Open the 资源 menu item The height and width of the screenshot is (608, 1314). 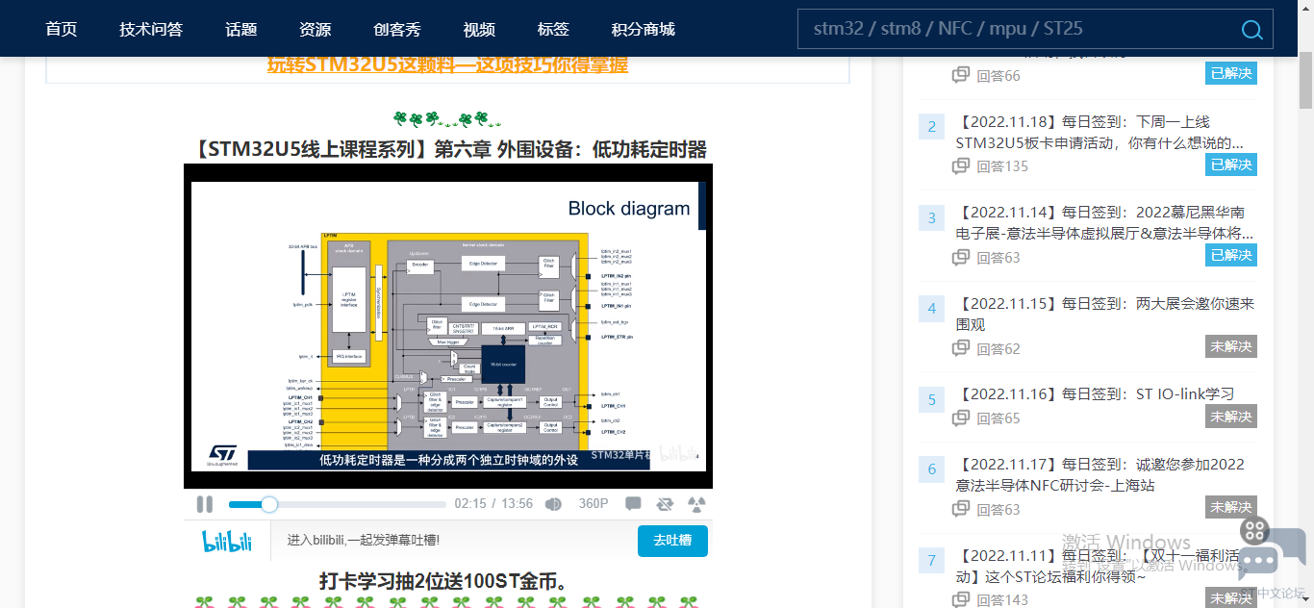click(316, 29)
